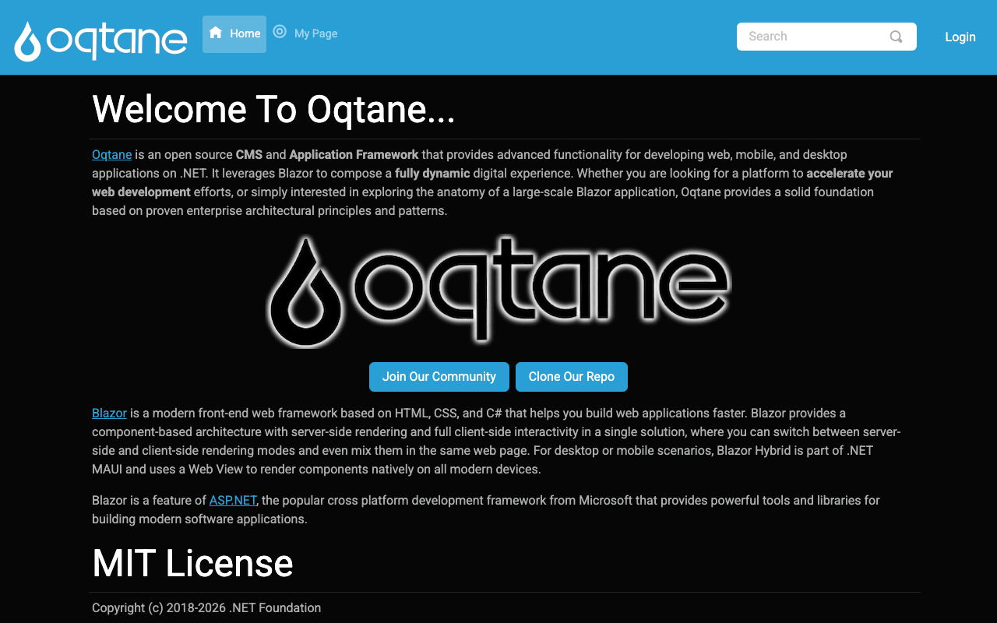Screen dimensions: 997x623
Task: Click the Home house icon
Action: pos(216,33)
